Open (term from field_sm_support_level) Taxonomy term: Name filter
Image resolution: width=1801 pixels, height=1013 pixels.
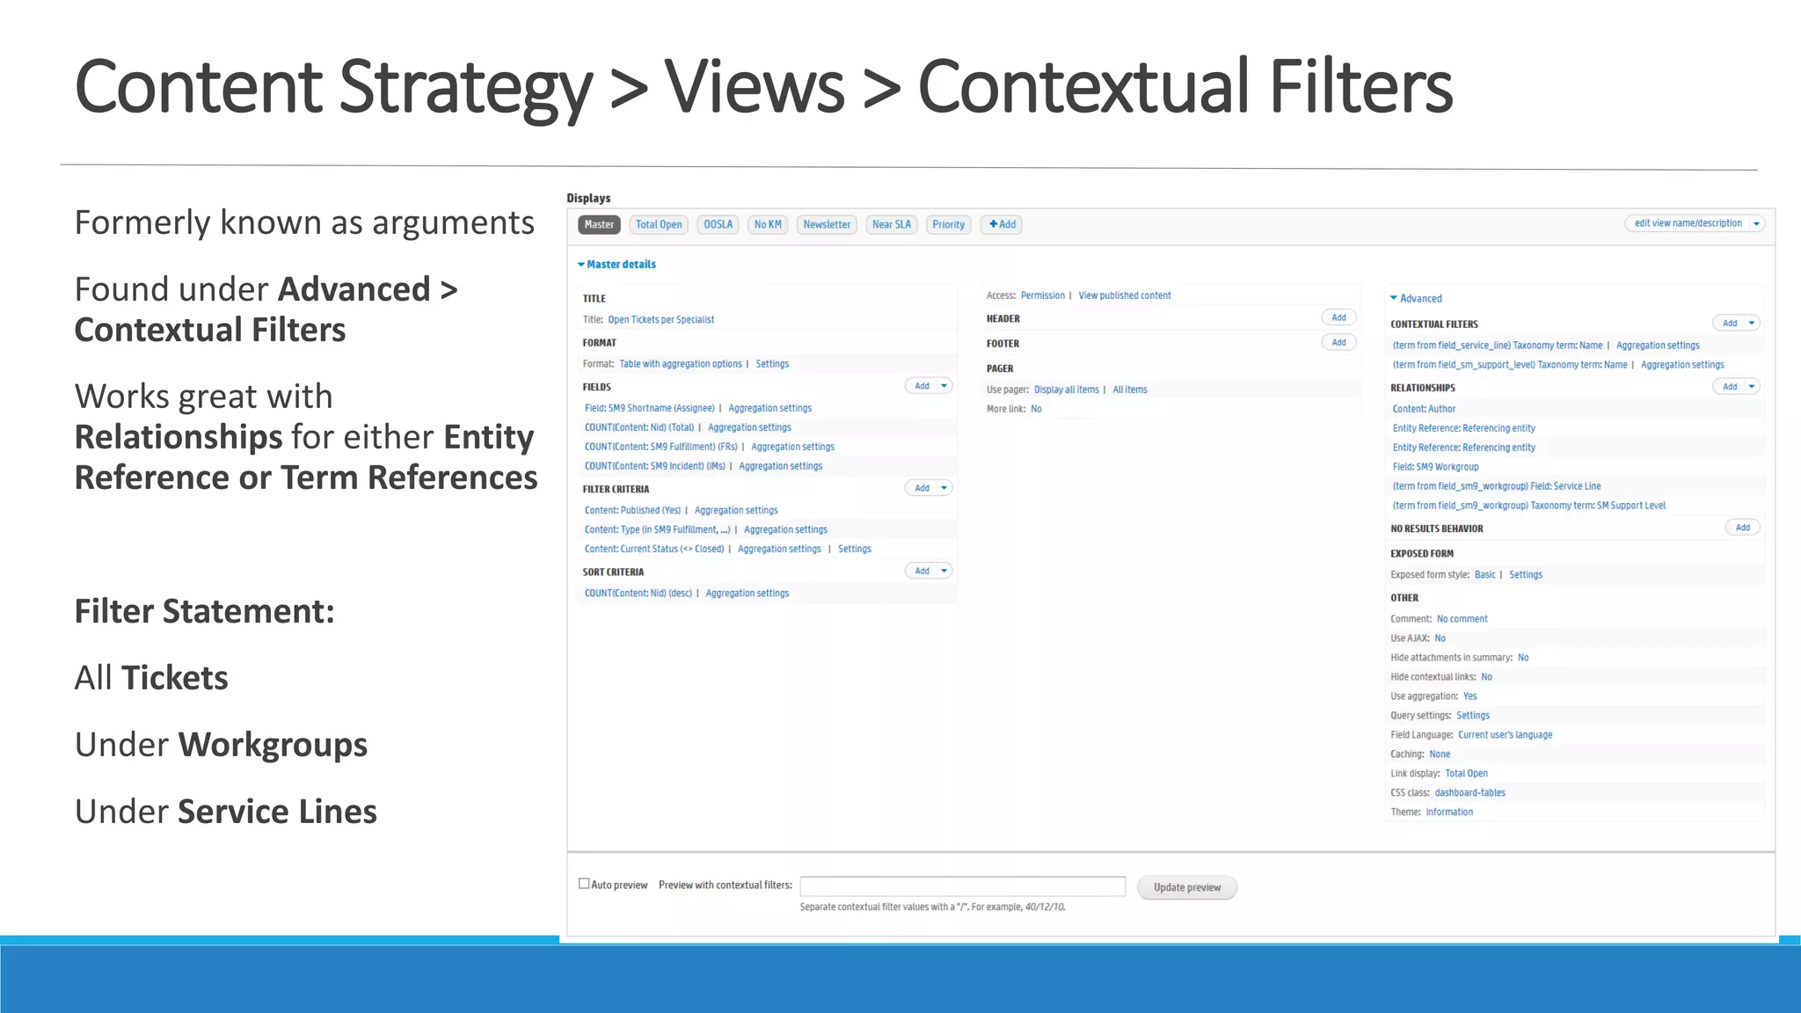tap(1509, 365)
